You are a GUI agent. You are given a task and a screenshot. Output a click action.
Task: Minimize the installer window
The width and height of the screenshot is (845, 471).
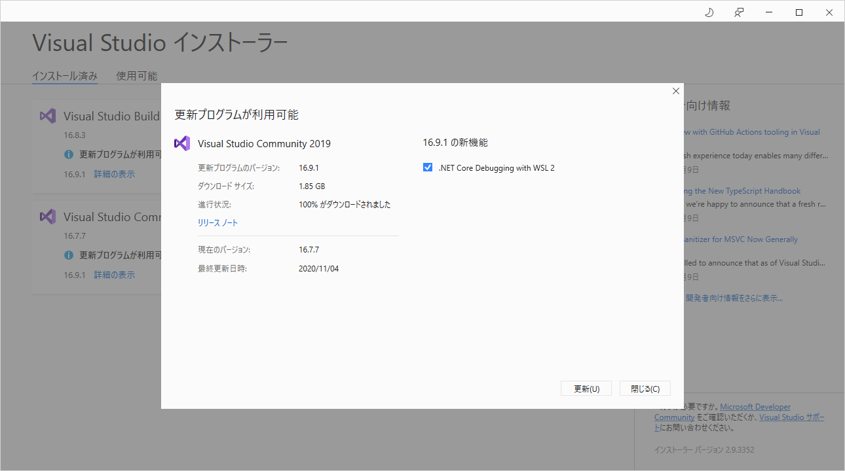click(769, 12)
